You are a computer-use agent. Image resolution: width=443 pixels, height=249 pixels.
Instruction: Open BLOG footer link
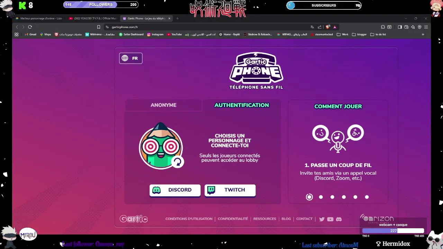(x=286, y=219)
